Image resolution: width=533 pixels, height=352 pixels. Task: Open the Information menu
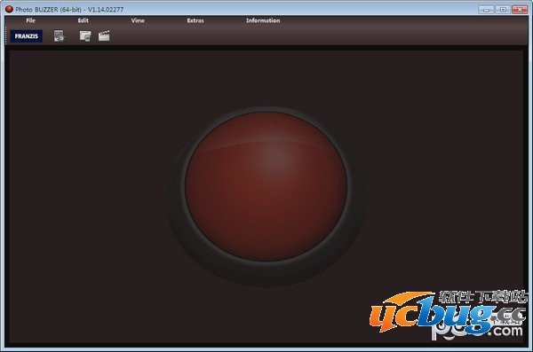[x=263, y=20]
